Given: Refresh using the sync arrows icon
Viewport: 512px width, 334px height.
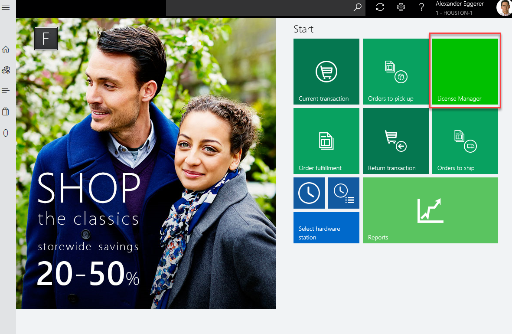Looking at the screenshot, I should [x=380, y=7].
